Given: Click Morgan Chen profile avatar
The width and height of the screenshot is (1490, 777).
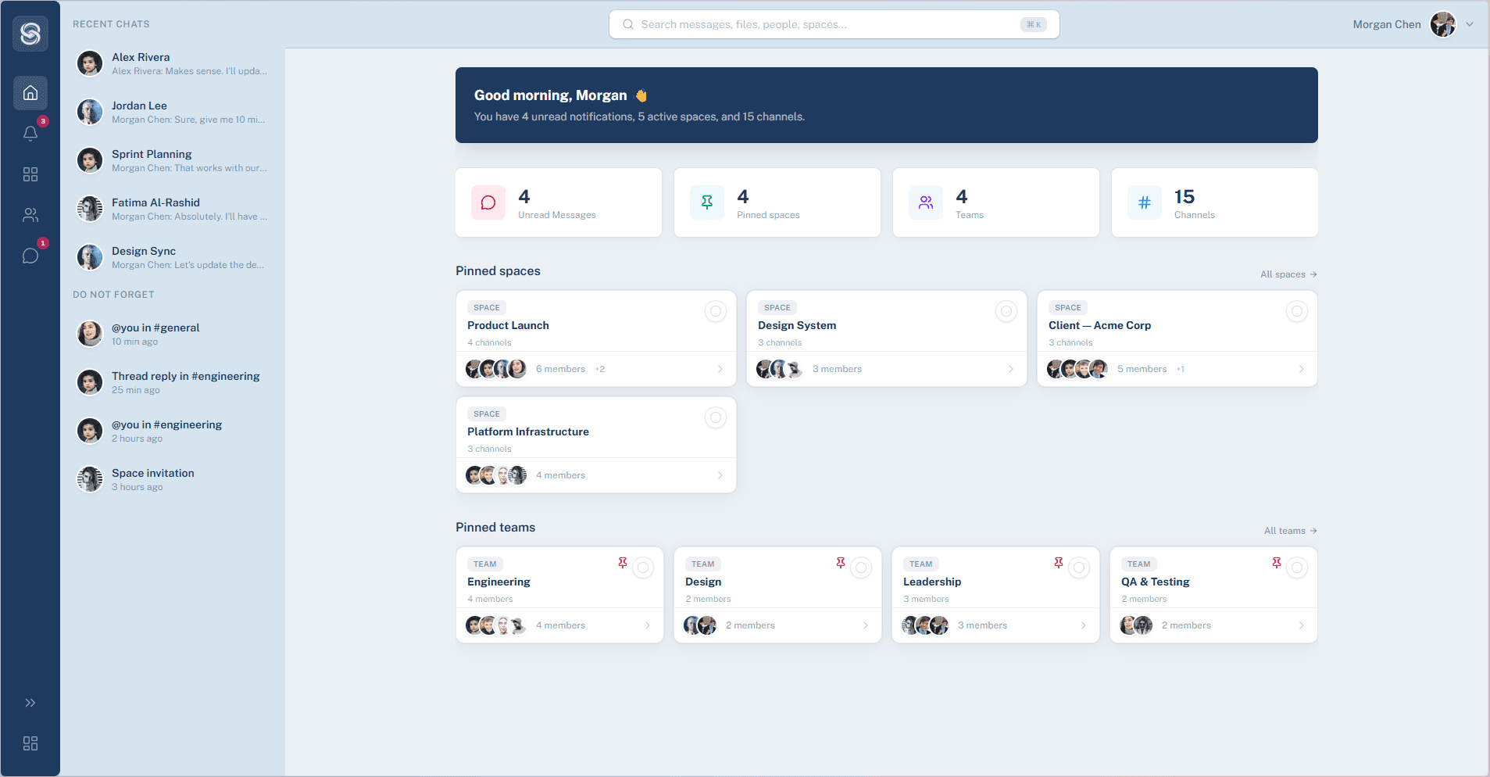Looking at the screenshot, I should 1443,24.
